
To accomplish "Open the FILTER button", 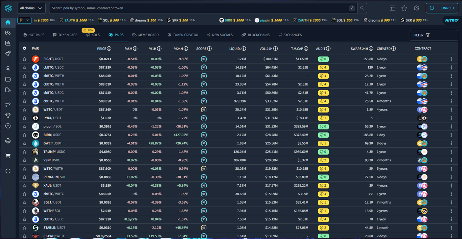I will 434,35.
